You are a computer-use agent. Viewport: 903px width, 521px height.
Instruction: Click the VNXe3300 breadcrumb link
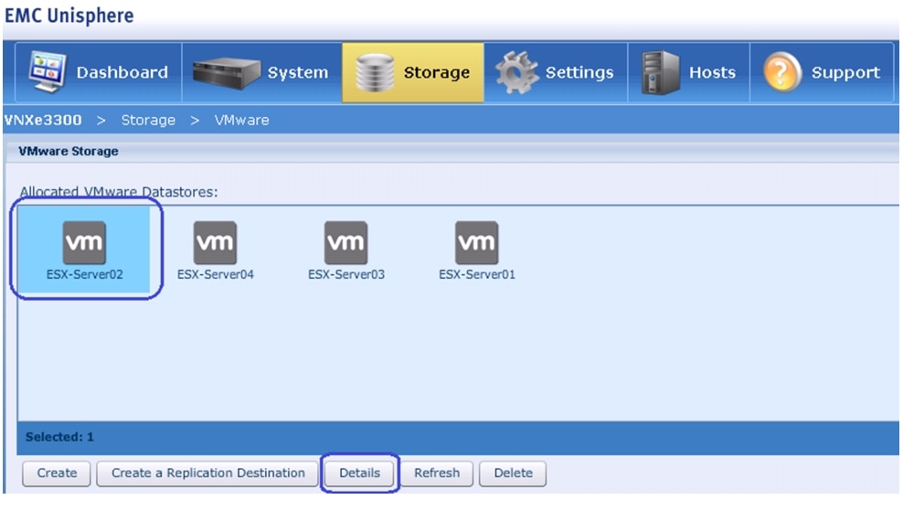43,121
